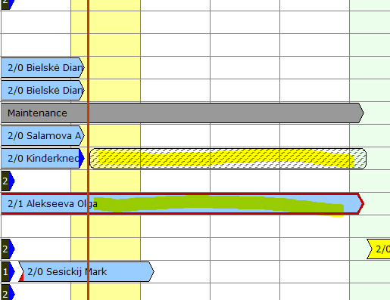This screenshot has width=390, height=300.
Task: Click the dark marker labeled 1
Action: pyautogui.click(x=8, y=272)
